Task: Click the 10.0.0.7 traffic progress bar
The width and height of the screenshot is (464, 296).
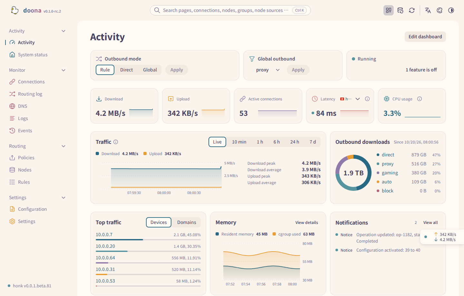Action: click(x=148, y=240)
